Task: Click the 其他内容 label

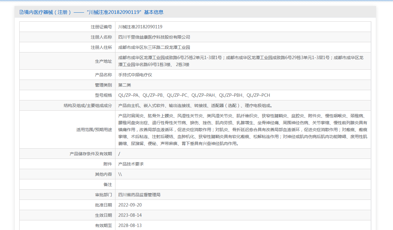Action: tap(103, 174)
